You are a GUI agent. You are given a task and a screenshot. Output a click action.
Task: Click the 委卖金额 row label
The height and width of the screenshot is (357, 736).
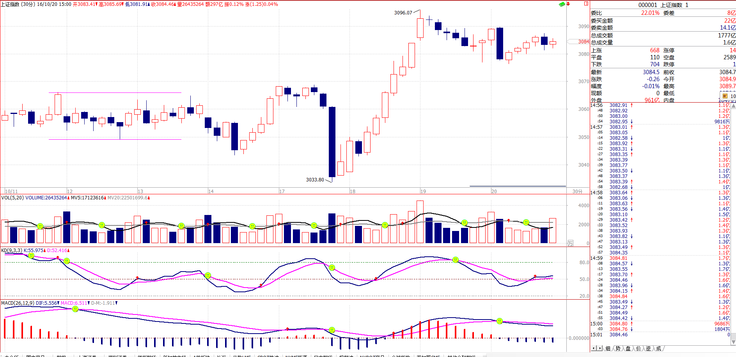pos(602,28)
